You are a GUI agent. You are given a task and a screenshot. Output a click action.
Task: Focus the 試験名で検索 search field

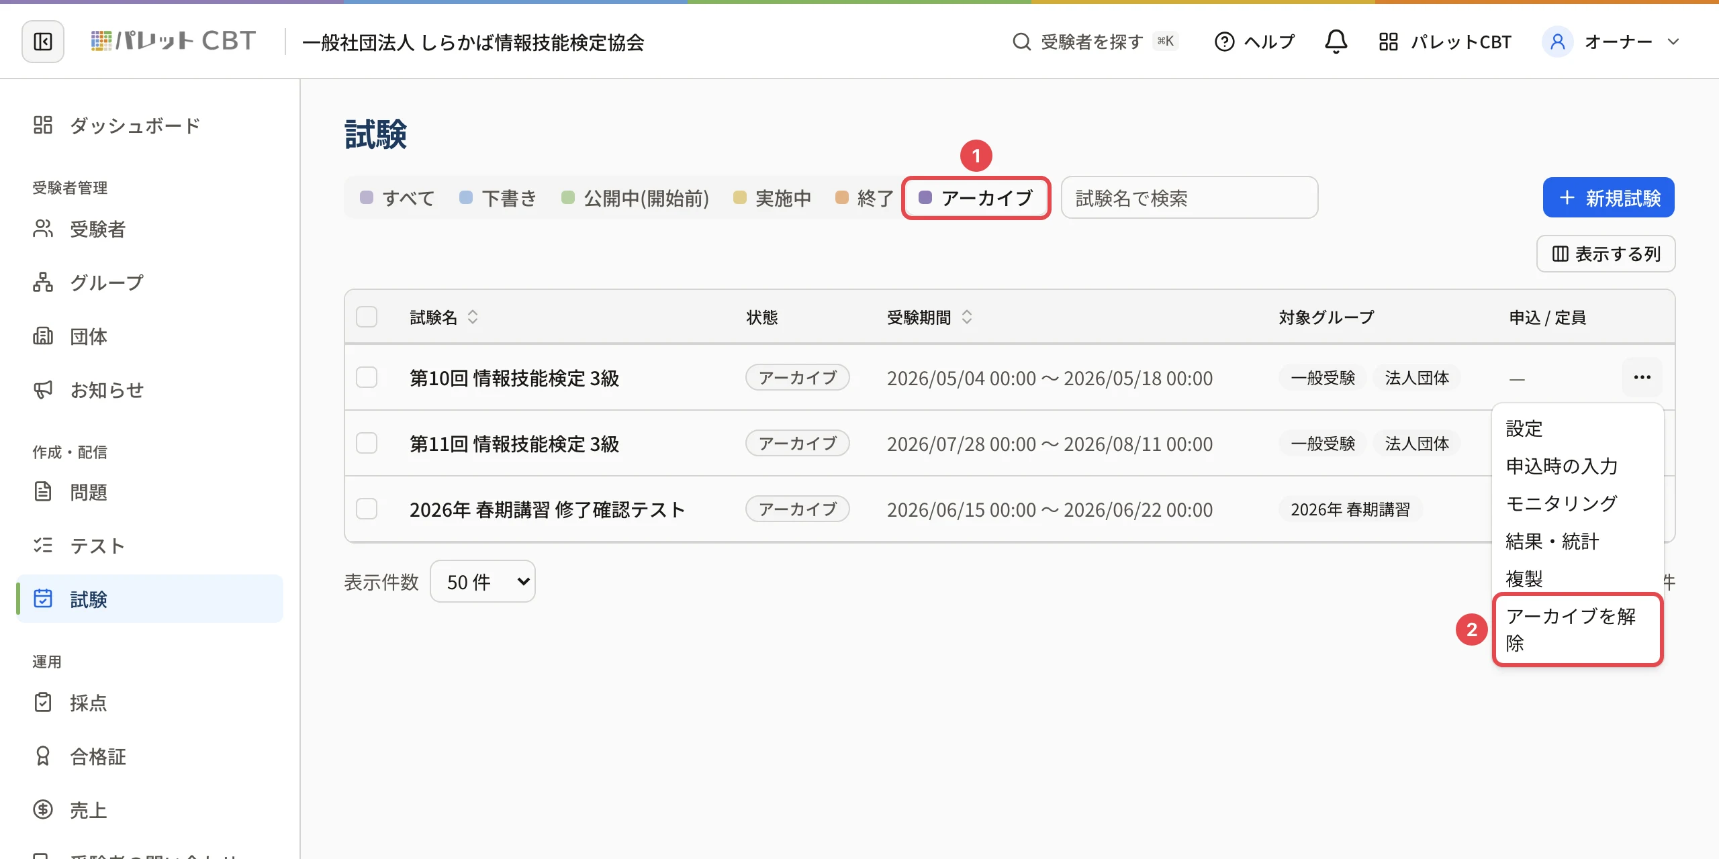(1189, 198)
